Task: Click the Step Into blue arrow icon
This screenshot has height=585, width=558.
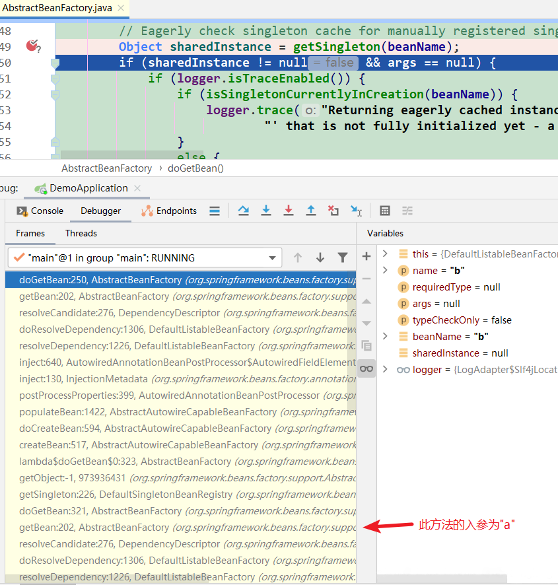Action: (265, 211)
